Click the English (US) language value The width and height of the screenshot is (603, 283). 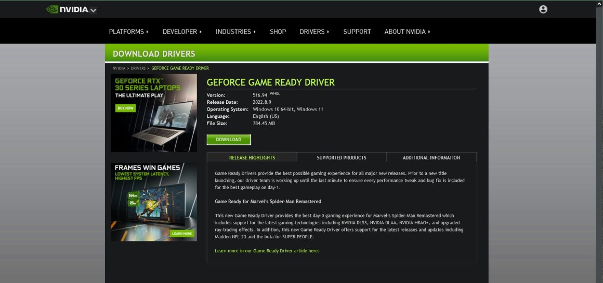[266, 116]
